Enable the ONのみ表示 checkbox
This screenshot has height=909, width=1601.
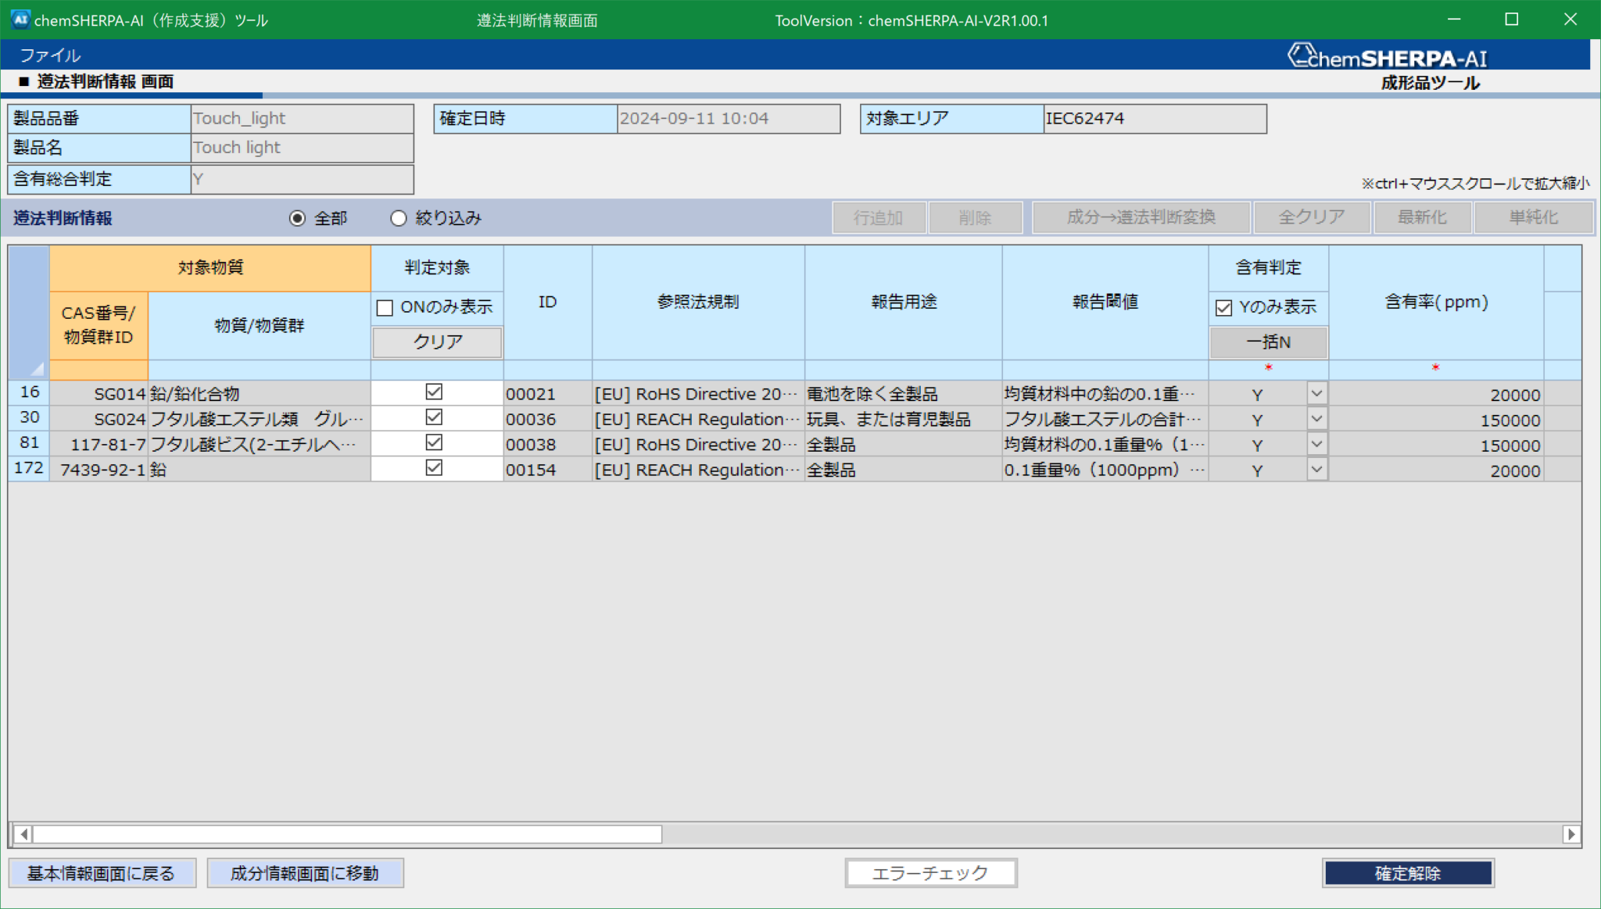tap(385, 308)
